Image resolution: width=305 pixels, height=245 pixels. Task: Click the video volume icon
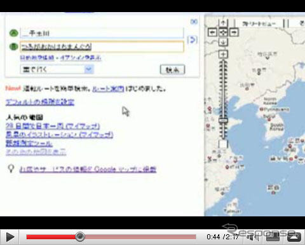[254, 237]
